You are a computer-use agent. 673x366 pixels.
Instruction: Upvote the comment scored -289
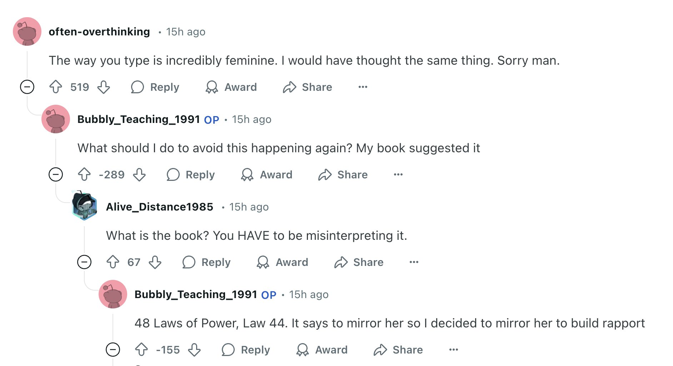coord(84,174)
